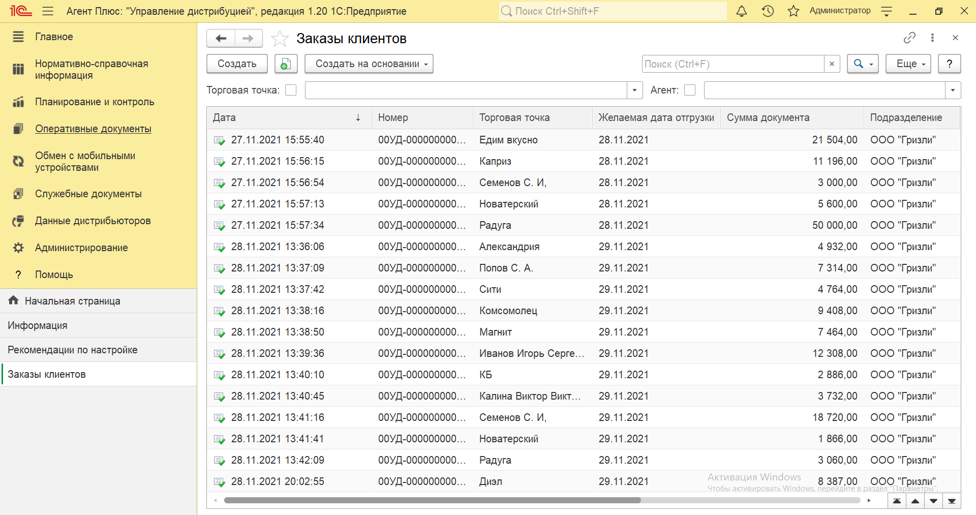Screen dimensions: 976x515
Task: Click the copy document icon button
Action: point(286,64)
